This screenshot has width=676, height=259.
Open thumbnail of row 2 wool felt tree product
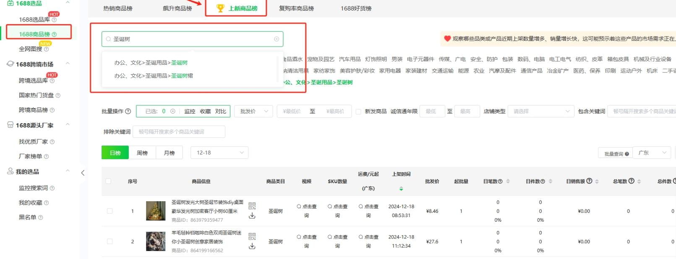point(156,241)
